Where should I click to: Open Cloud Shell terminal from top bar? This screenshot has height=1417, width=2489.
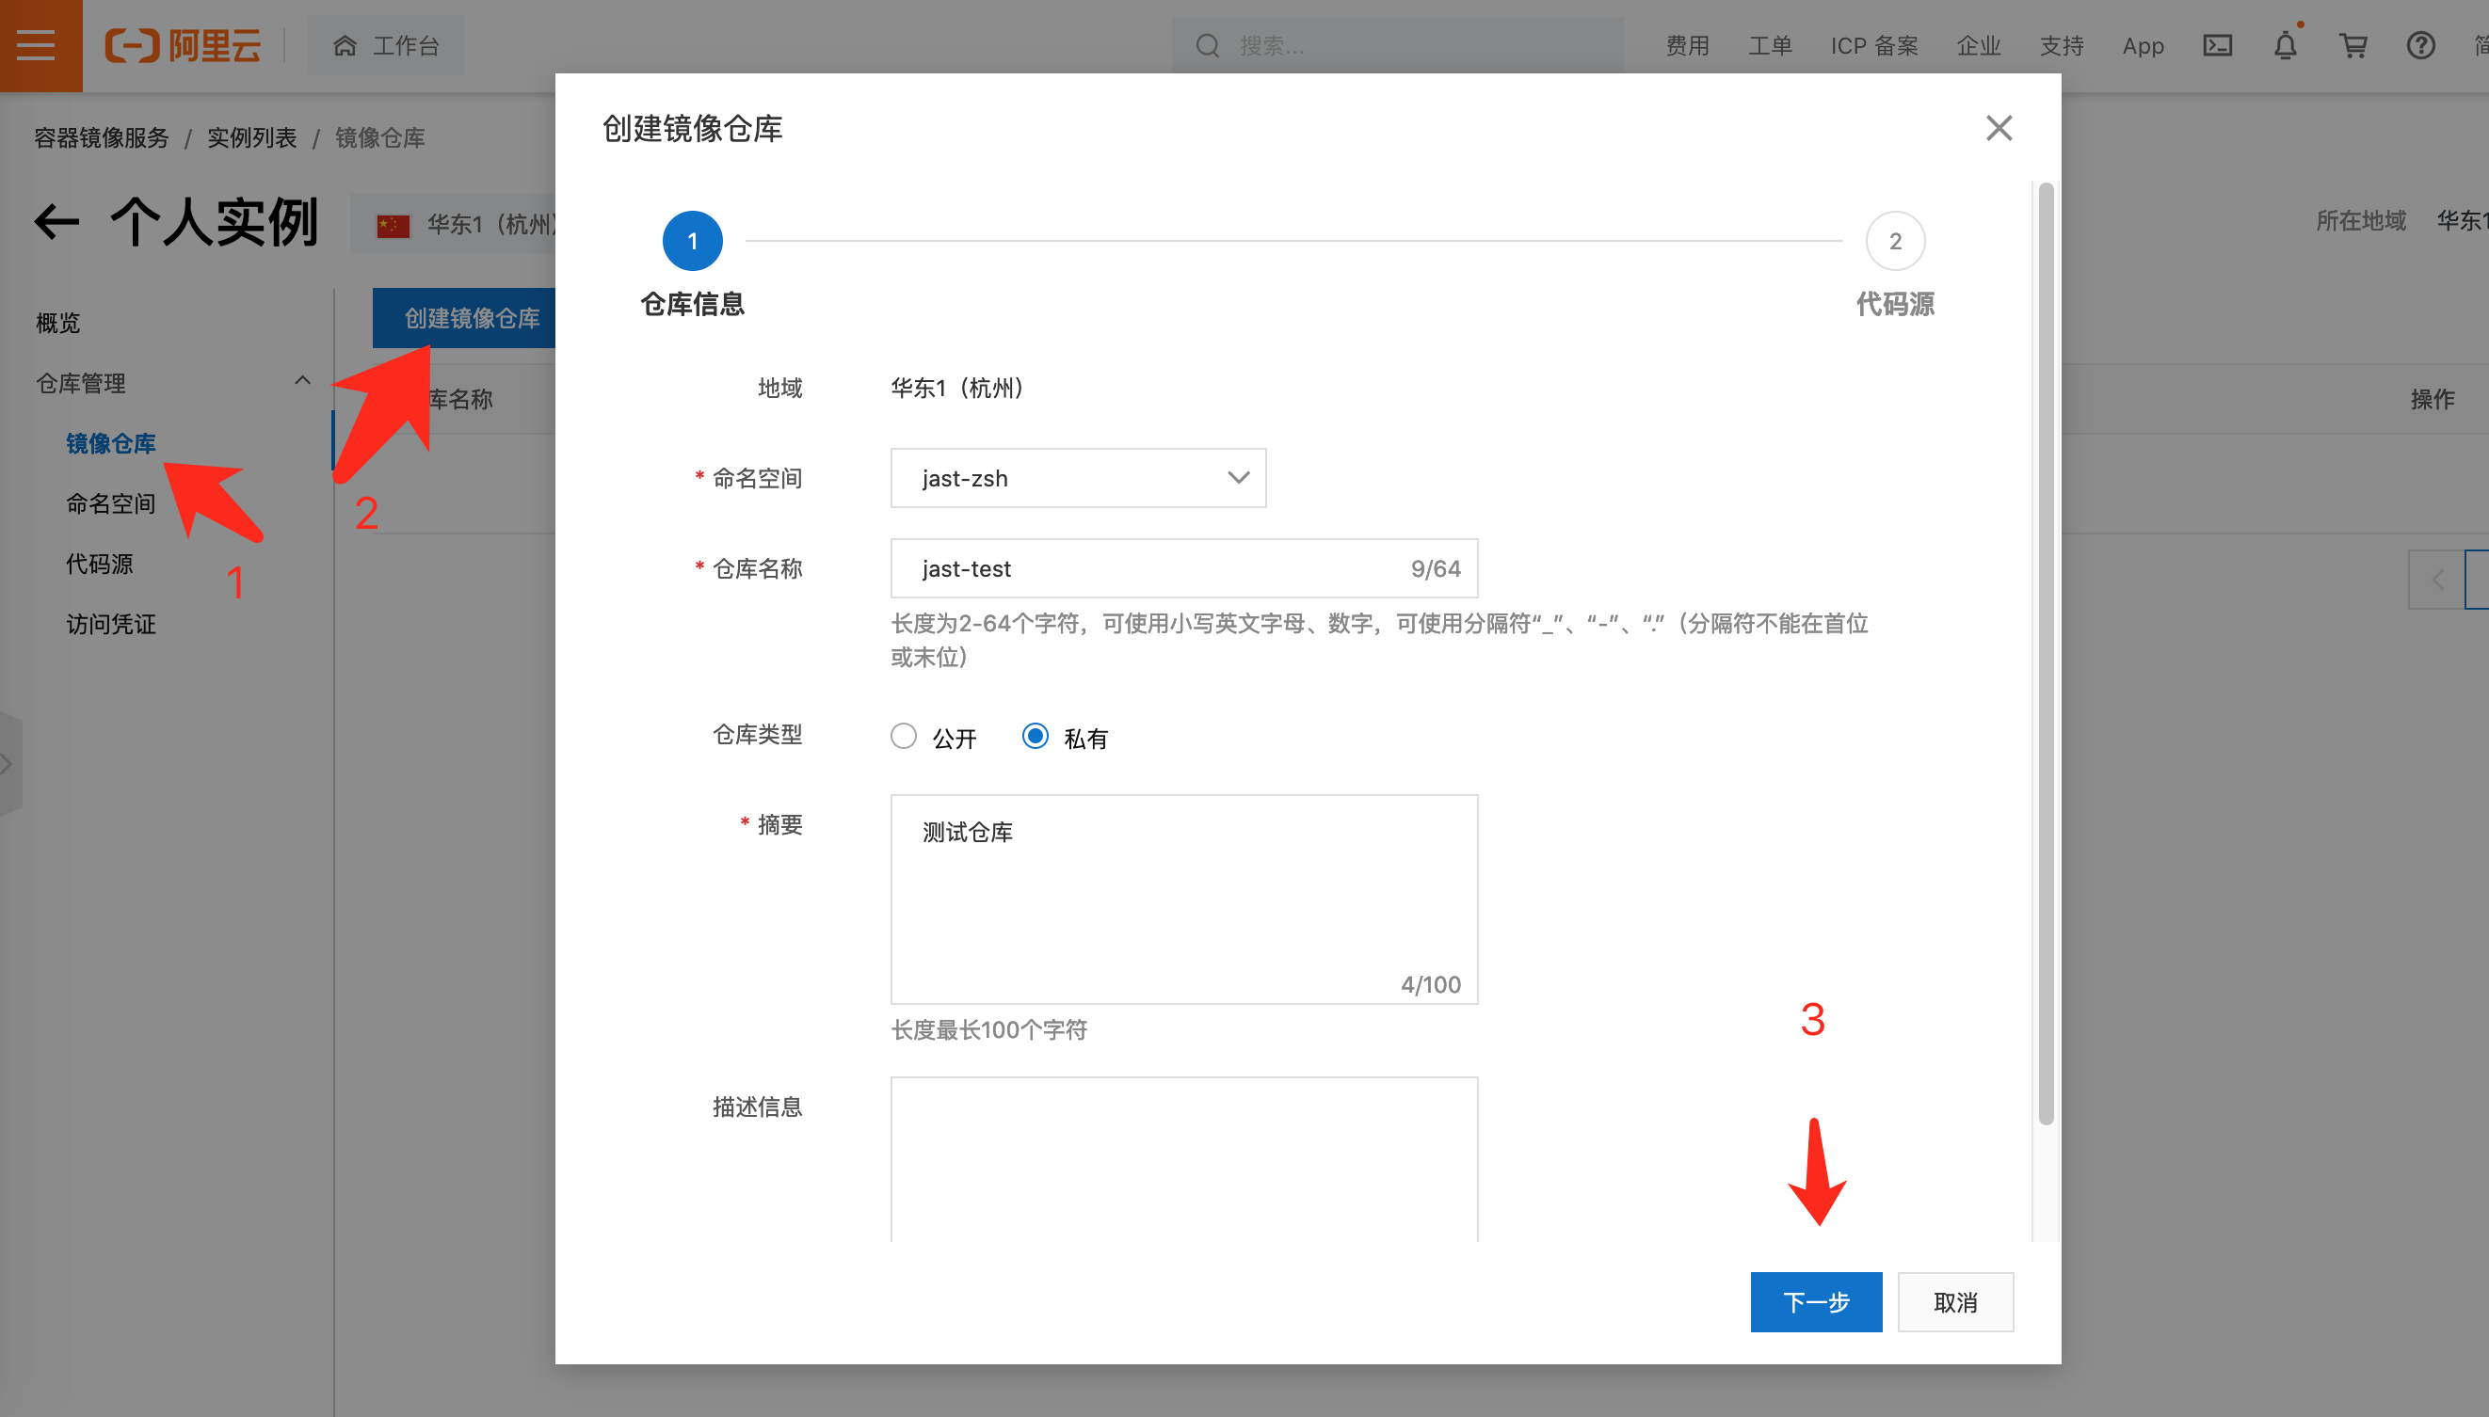2219,46
